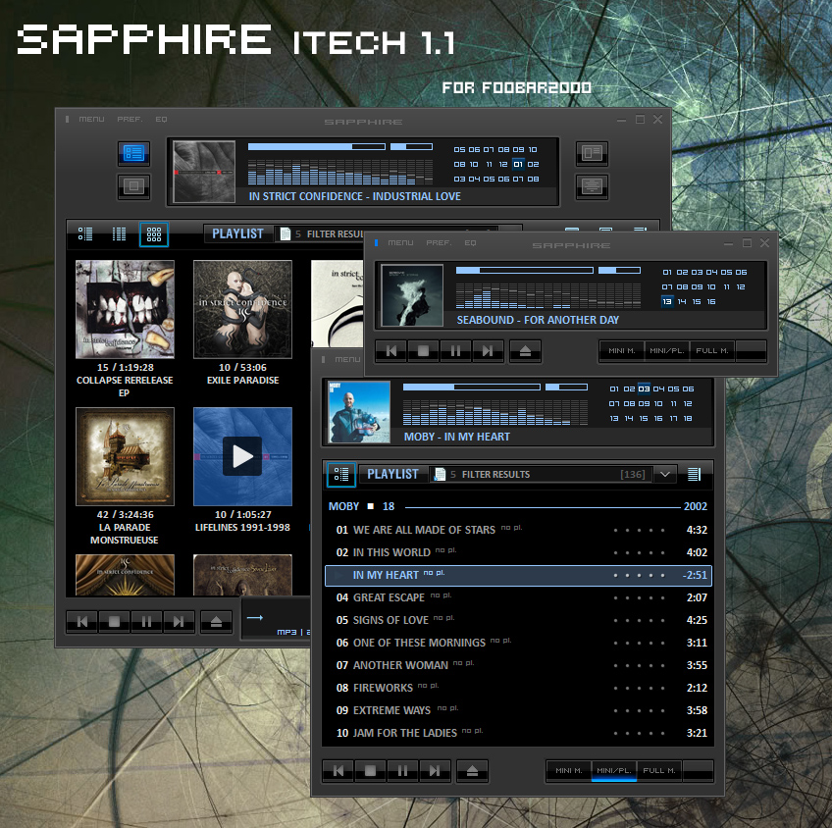Open PREF. in the Seabound mini window
The height and width of the screenshot is (828, 832).
tap(439, 242)
